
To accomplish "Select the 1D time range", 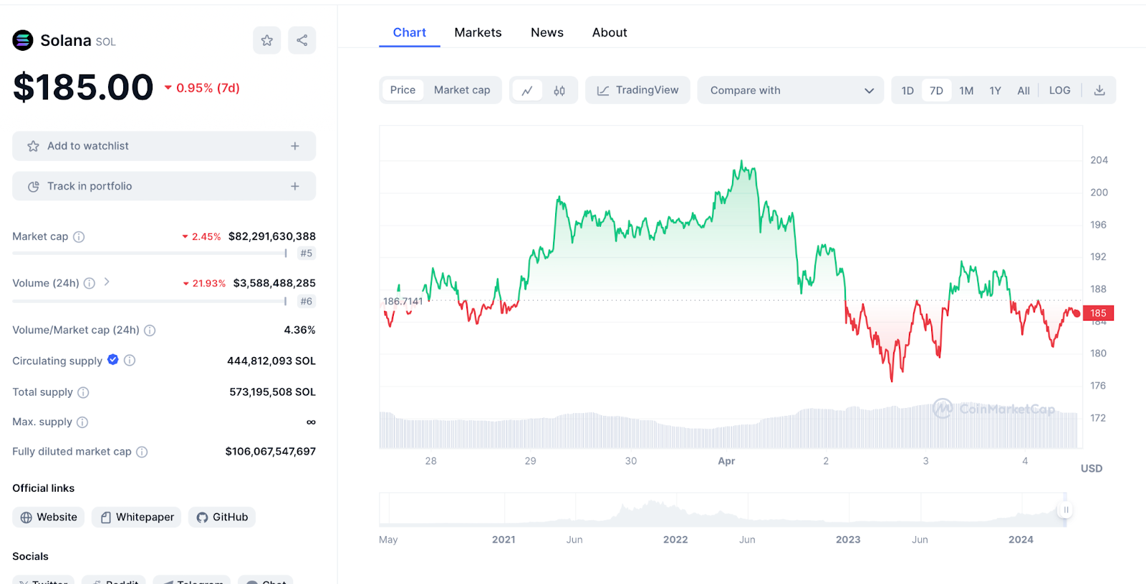I will click(907, 90).
